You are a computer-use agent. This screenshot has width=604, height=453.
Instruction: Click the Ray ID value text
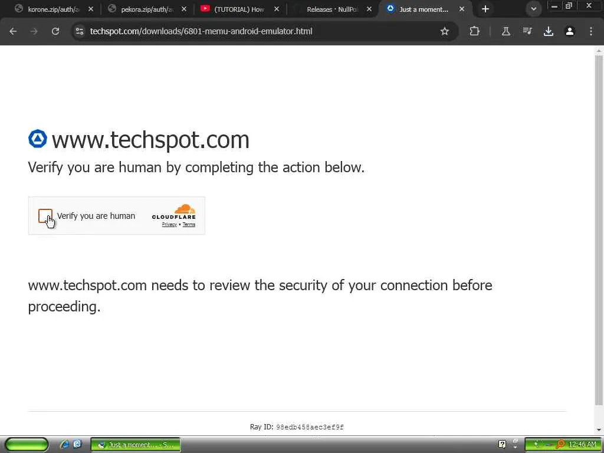tap(310, 427)
